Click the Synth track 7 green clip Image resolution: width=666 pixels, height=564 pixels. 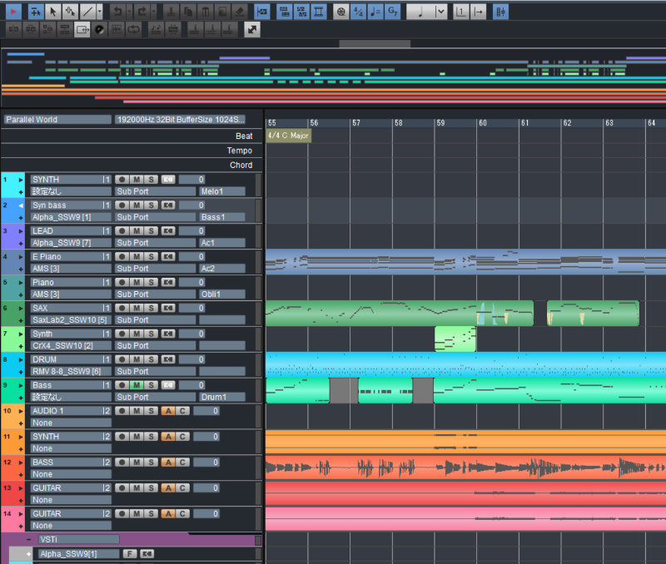pos(455,339)
